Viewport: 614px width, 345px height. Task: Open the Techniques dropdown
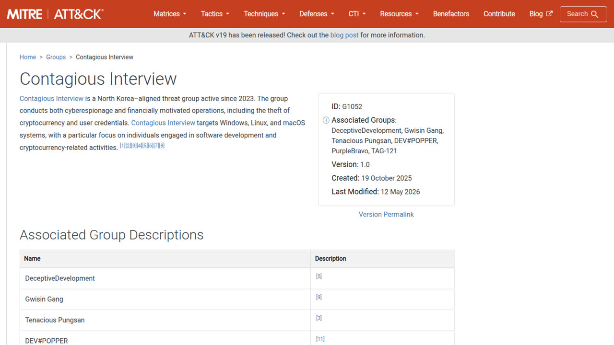coord(264,14)
